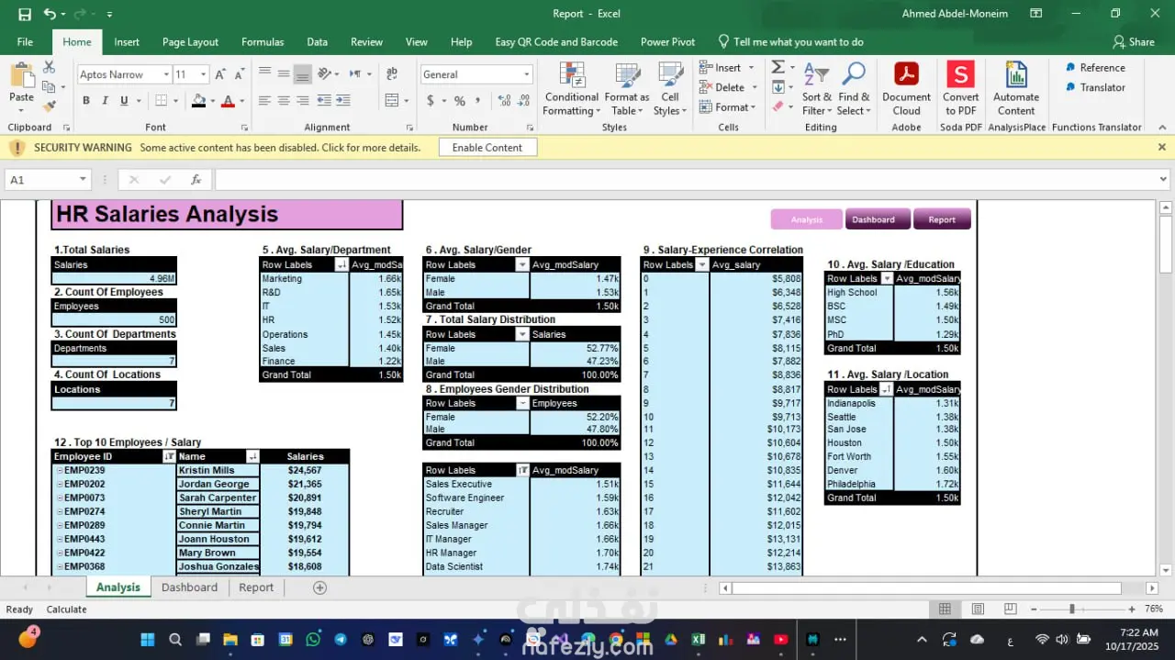Click the Clear eraser icon
The height and width of the screenshot is (660, 1175).
778,106
